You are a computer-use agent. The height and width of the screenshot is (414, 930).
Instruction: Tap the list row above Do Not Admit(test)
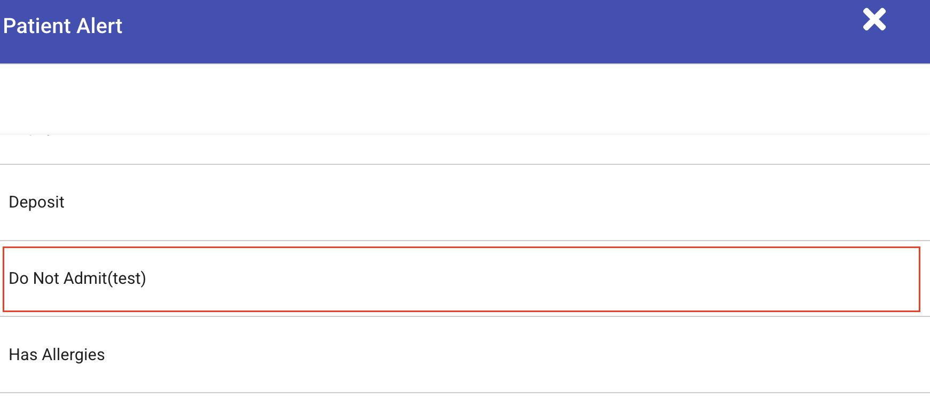coord(464,202)
